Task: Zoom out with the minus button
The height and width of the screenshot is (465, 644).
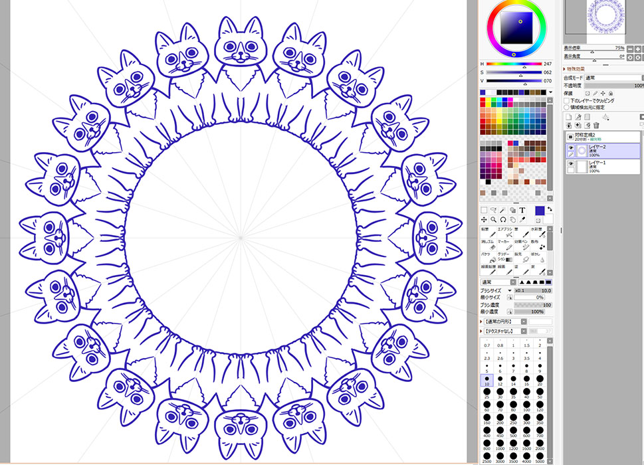Action: [x=630, y=49]
